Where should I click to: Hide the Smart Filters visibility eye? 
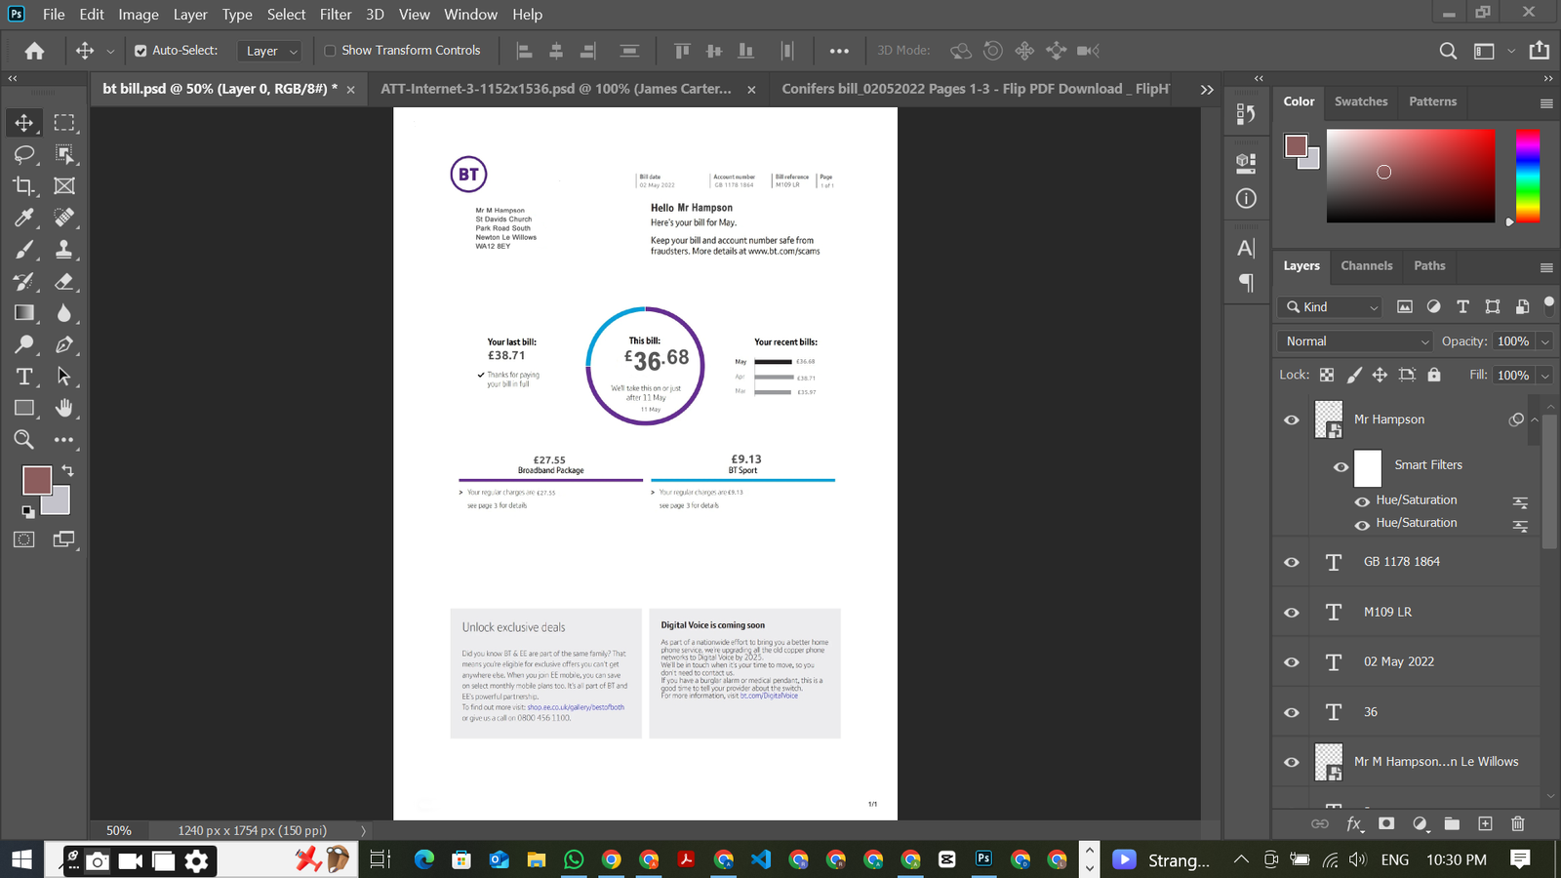point(1341,467)
